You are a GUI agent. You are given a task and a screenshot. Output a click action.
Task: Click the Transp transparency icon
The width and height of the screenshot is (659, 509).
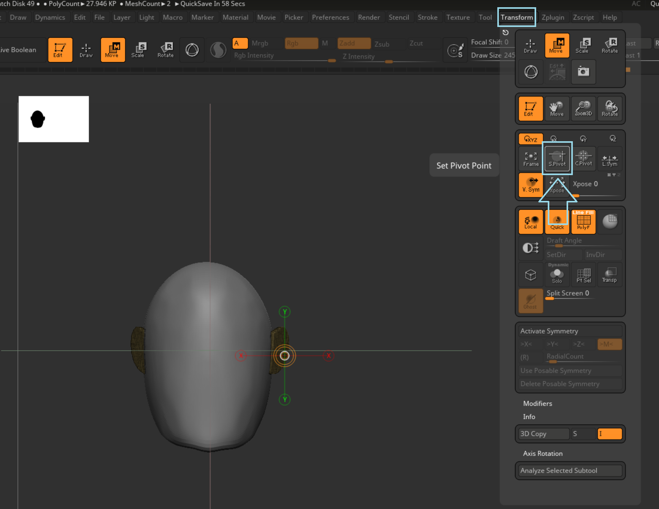pyautogui.click(x=609, y=275)
